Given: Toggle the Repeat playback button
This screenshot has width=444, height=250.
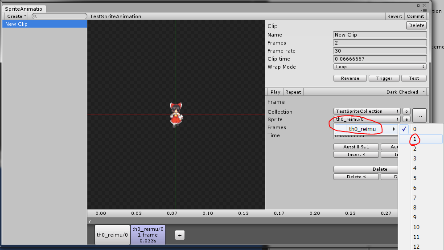Looking at the screenshot, I should point(293,92).
